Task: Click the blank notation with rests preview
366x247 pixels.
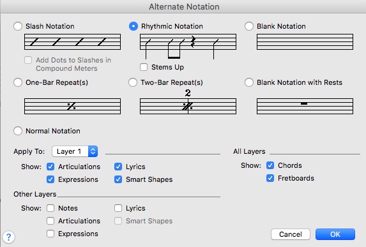Action: [305, 106]
